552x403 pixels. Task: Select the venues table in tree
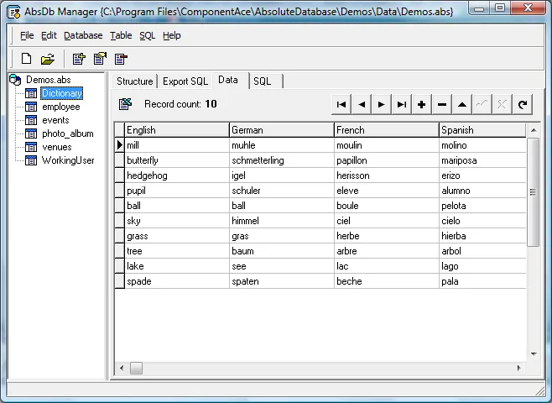click(57, 147)
